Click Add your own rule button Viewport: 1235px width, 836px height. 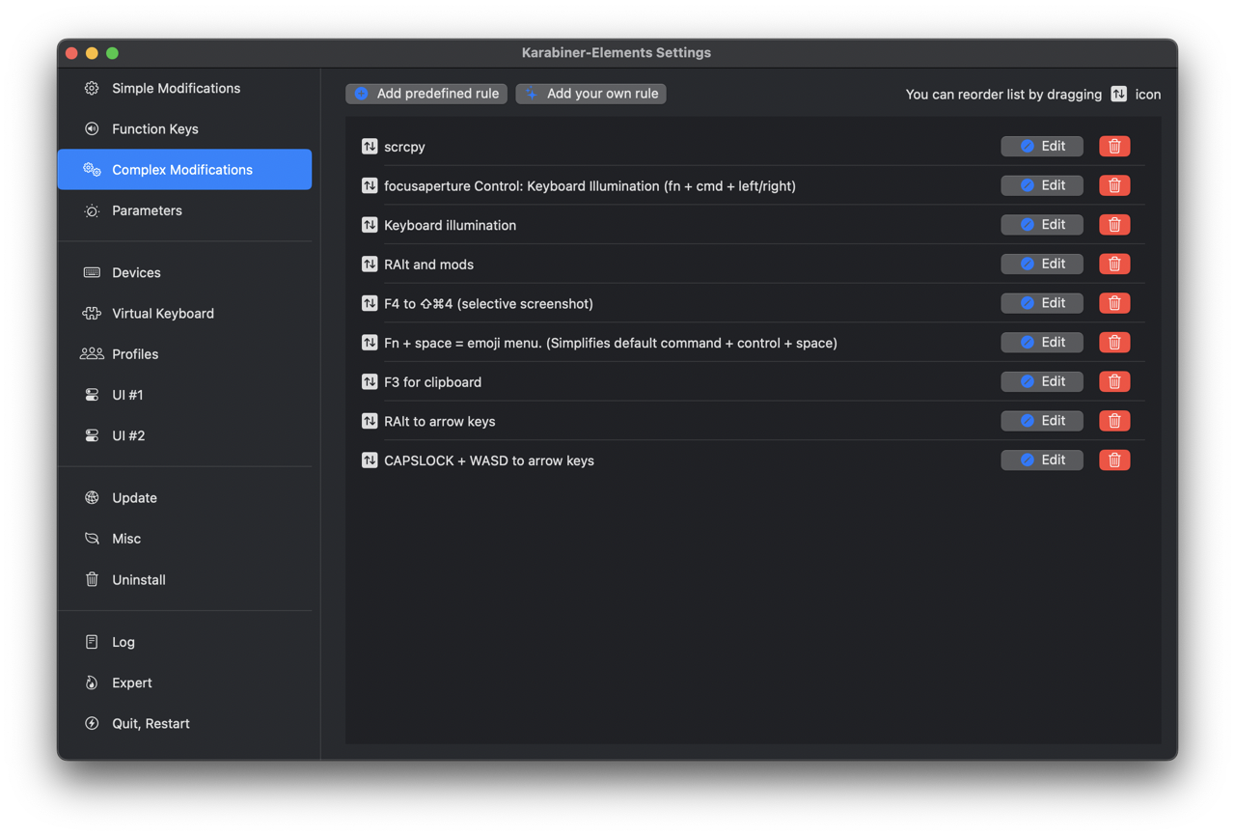[x=591, y=94]
